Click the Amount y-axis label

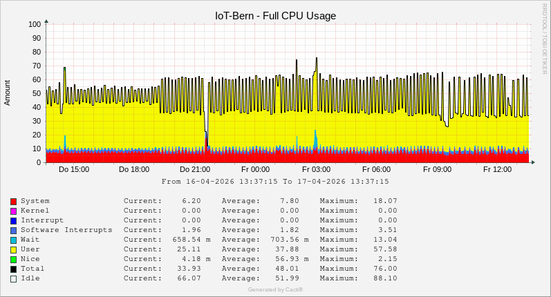[x=8, y=93]
